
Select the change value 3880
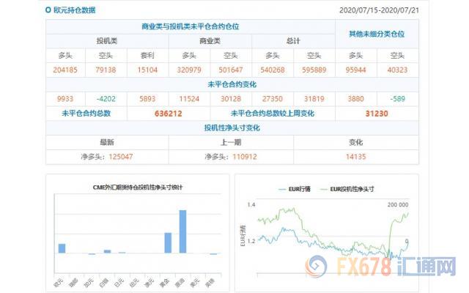[x=355, y=99]
